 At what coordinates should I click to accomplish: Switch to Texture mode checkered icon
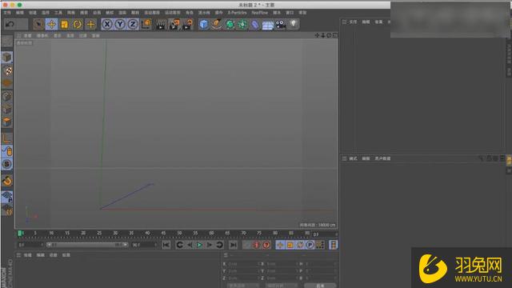click(7, 70)
